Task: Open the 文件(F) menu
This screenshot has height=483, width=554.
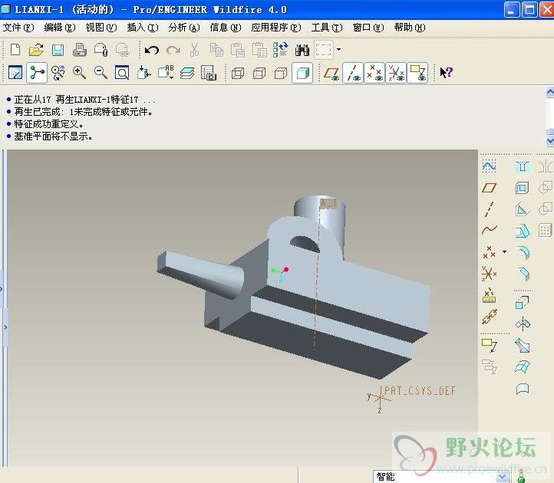Action: click(x=18, y=28)
